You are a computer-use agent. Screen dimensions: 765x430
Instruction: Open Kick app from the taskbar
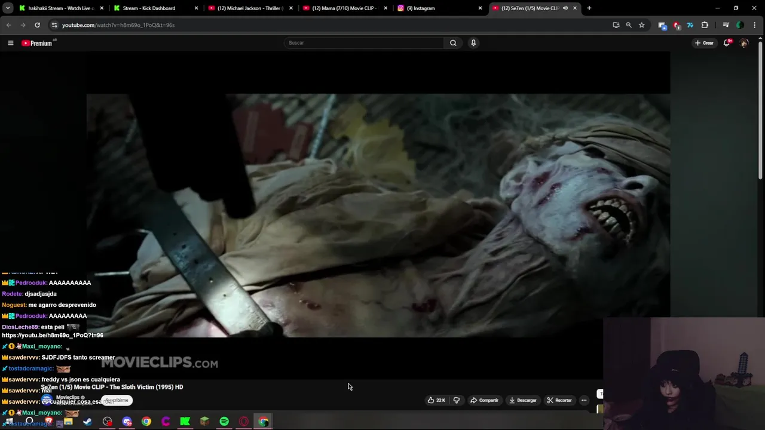(x=185, y=422)
